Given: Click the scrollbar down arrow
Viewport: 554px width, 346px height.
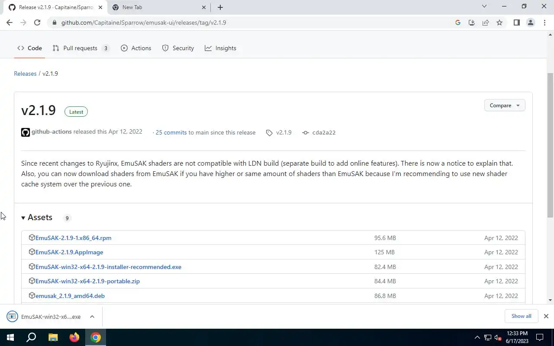Looking at the screenshot, I should [x=550, y=300].
